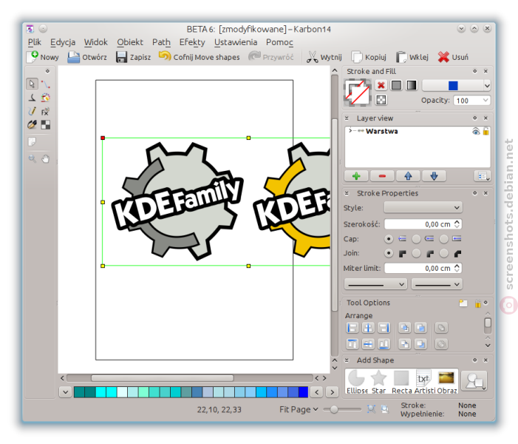Expand the Warstwa layer tree arrow

pyautogui.click(x=350, y=131)
